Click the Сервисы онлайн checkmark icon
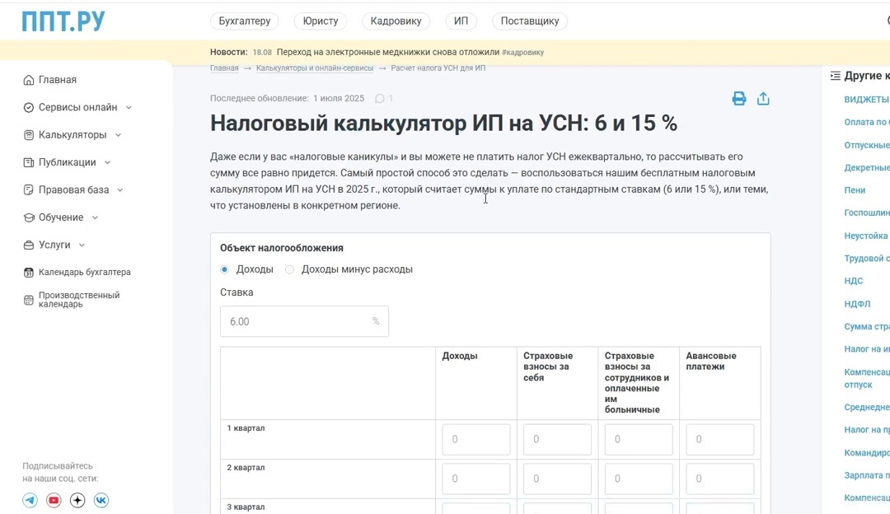This screenshot has height=514, width=890. pyautogui.click(x=28, y=107)
